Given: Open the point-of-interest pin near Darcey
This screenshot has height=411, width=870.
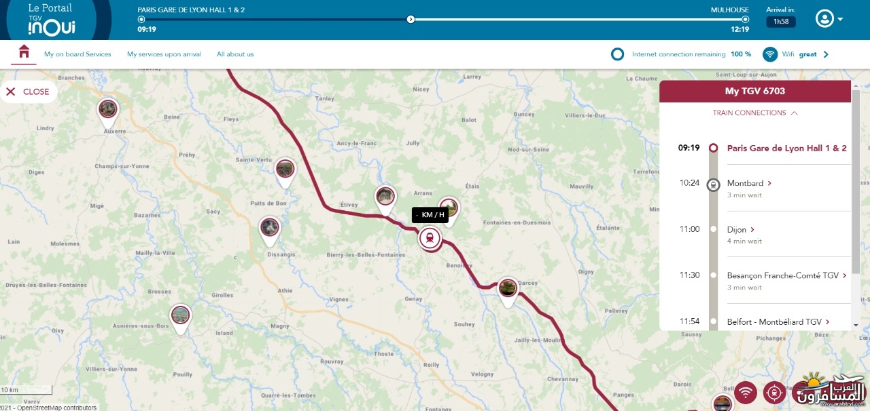Looking at the screenshot, I should (508, 290).
